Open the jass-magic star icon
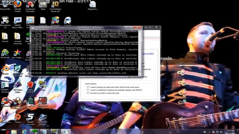The height and width of the screenshot is (134, 239). [x=18, y=54]
